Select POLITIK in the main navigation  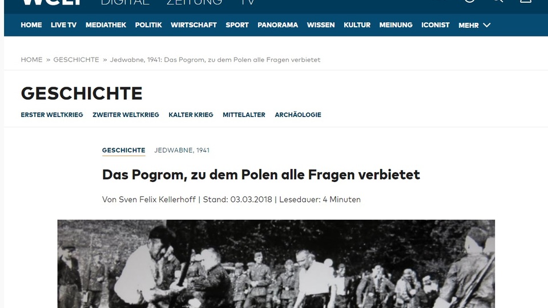pyautogui.click(x=148, y=25)
